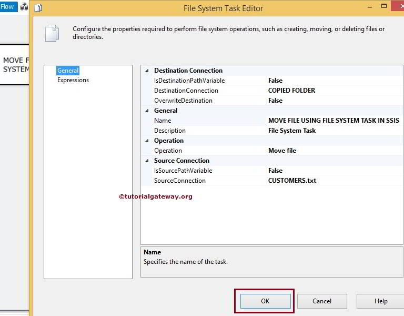Edit the MOVE FILE USING FILE SYSTEM TASK name value
This screenshot has width=404, height=316.
[x=334, y=121]
